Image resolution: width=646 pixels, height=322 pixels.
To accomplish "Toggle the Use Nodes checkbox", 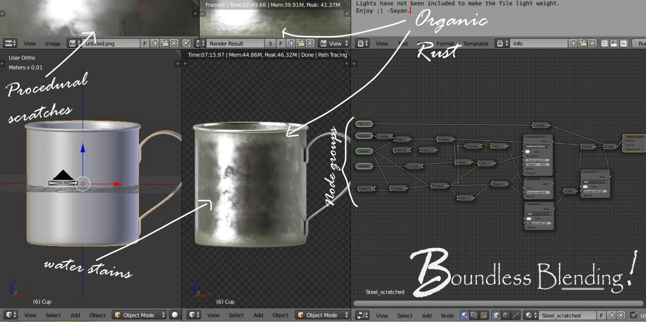I will click(x=634, y=315).
